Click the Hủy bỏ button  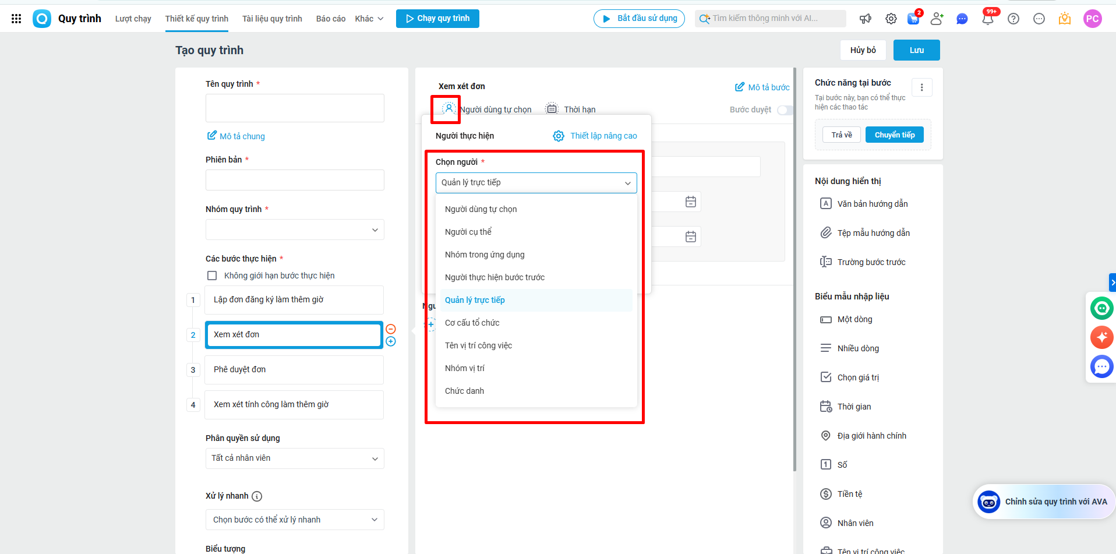(863, 50)
